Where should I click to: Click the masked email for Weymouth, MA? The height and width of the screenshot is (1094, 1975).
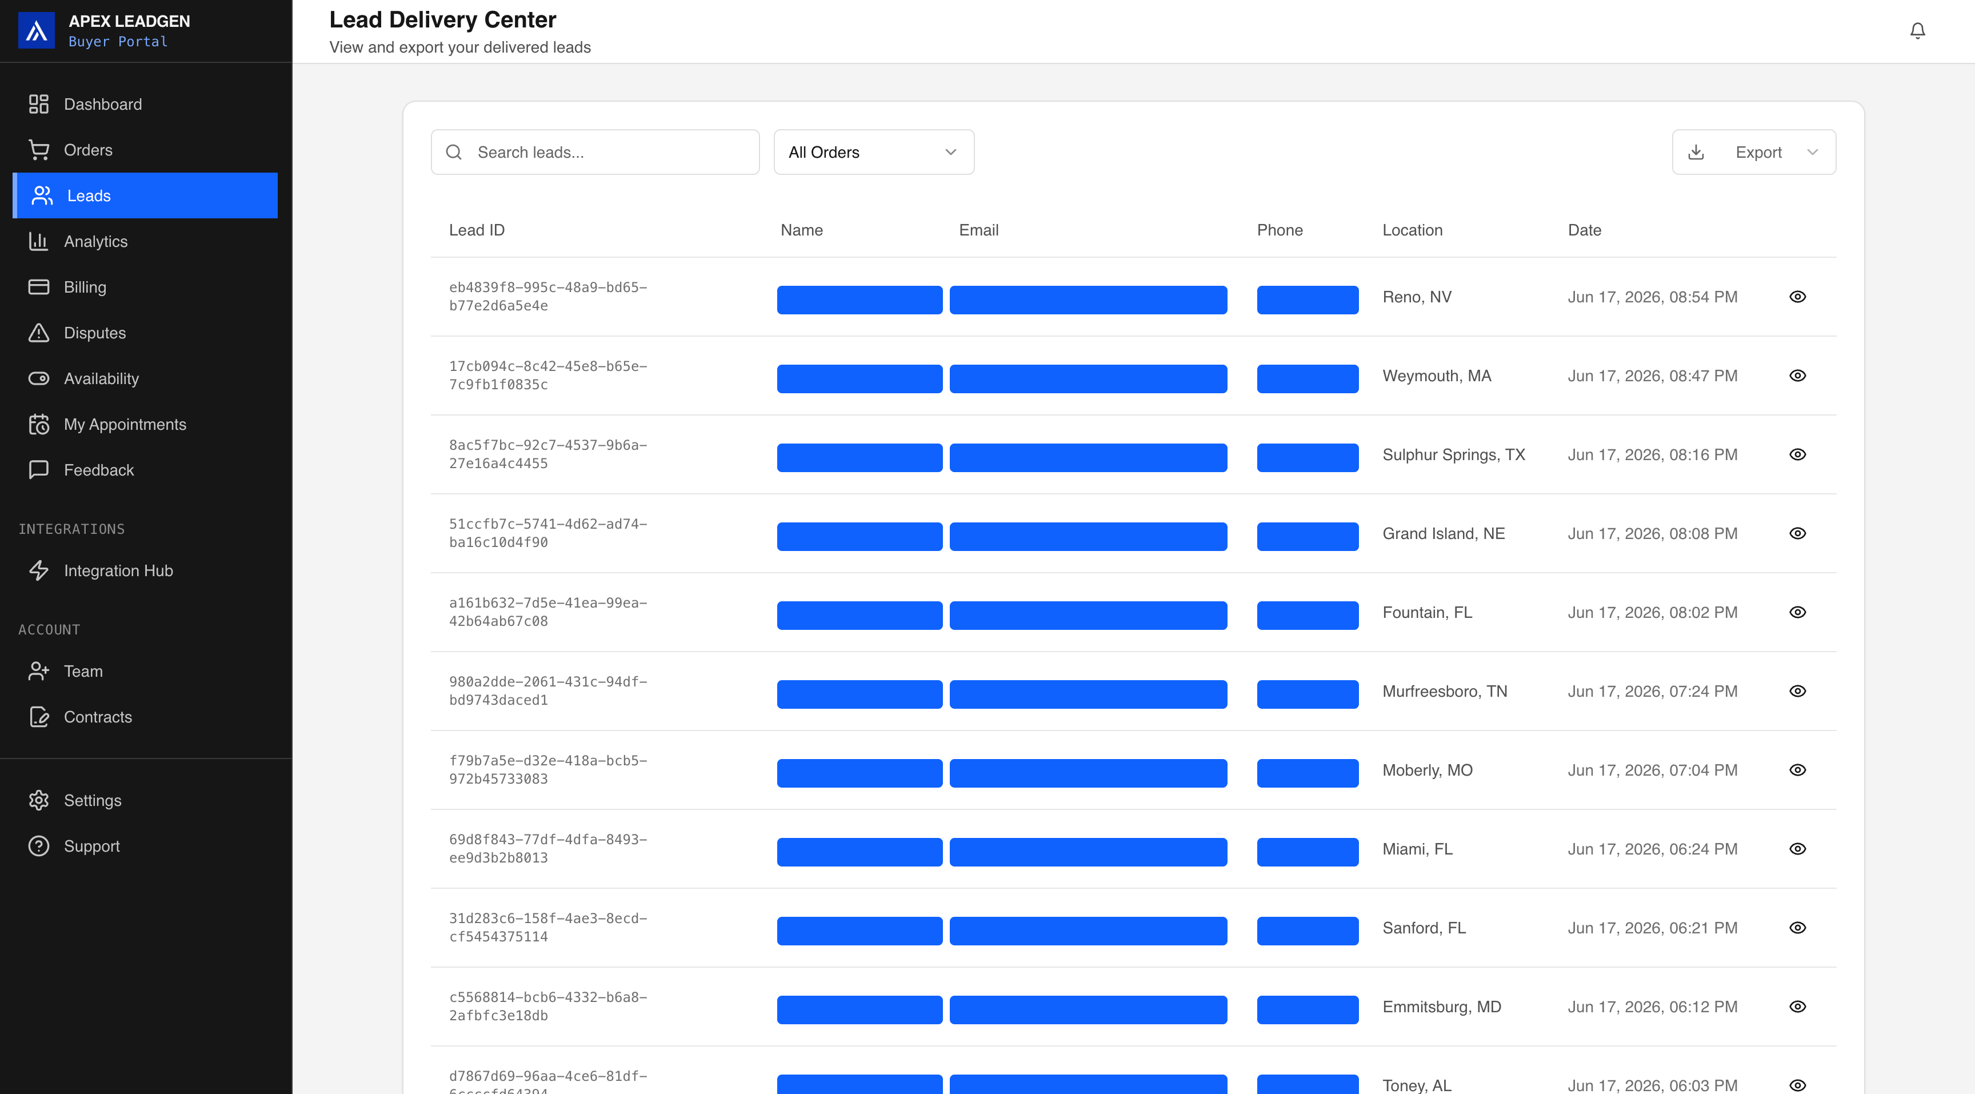click(x=1088, y=379)
